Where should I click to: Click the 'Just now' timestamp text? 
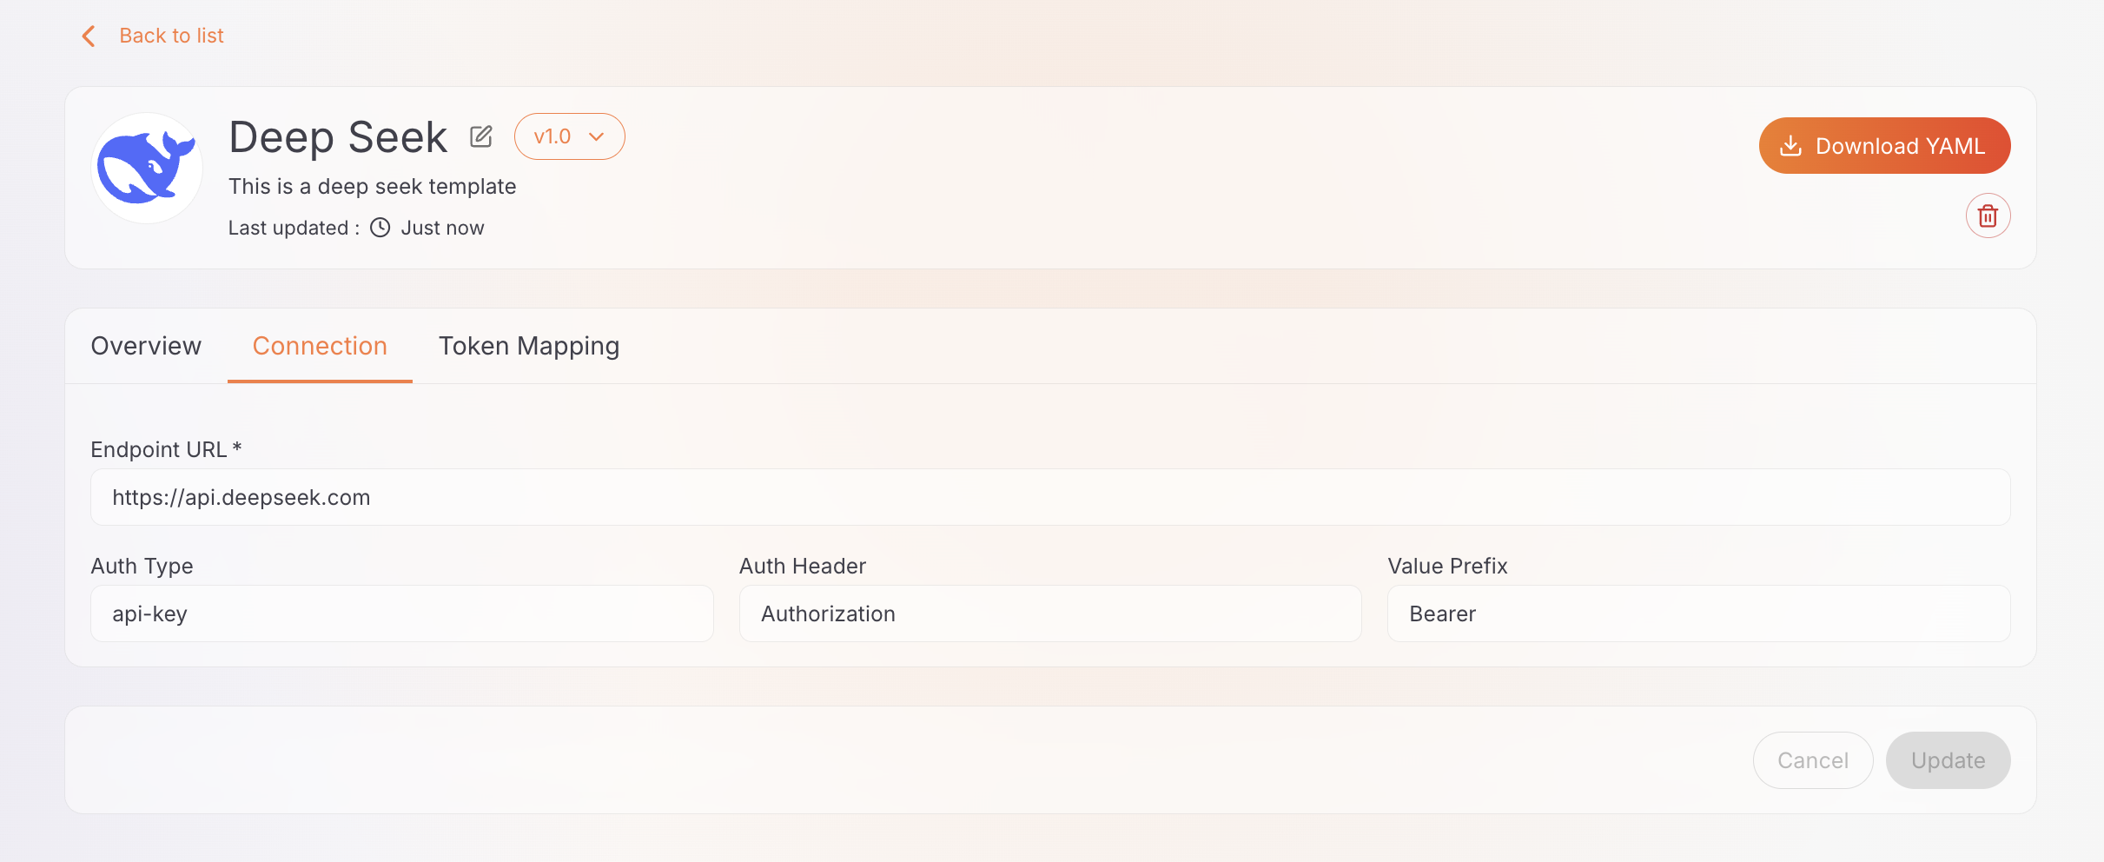[442, 228]
